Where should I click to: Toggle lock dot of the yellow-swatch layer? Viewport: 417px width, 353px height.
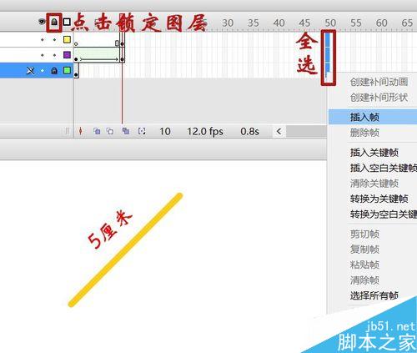tap(54, 40)
